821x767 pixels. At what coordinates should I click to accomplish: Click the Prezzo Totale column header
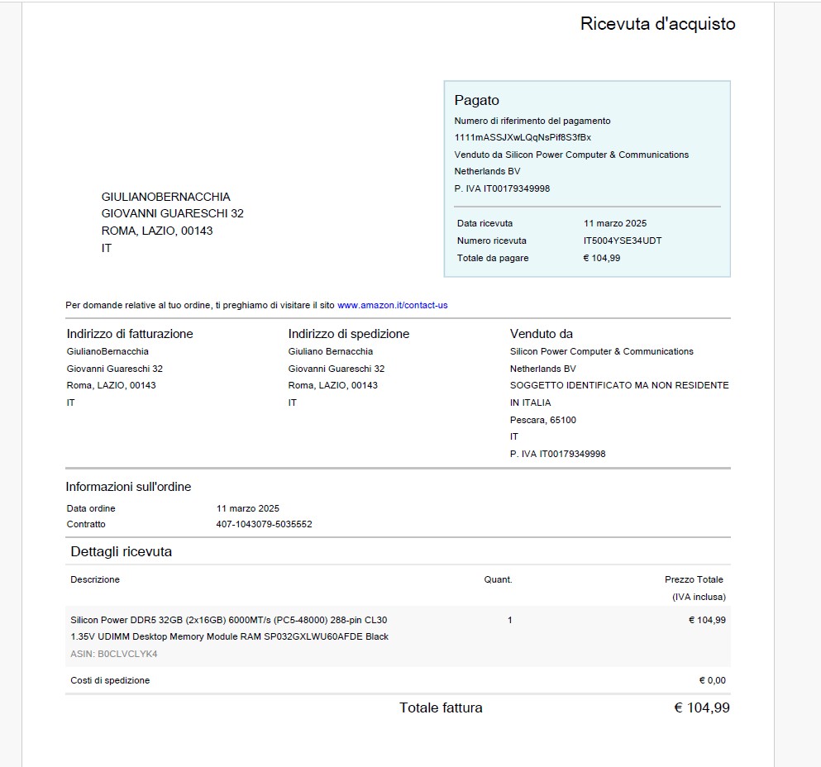click(694, 579)
